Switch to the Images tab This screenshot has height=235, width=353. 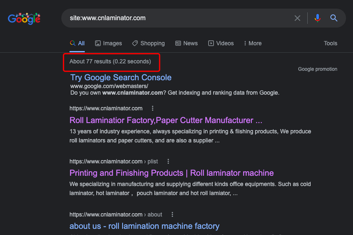coord(109,43)
